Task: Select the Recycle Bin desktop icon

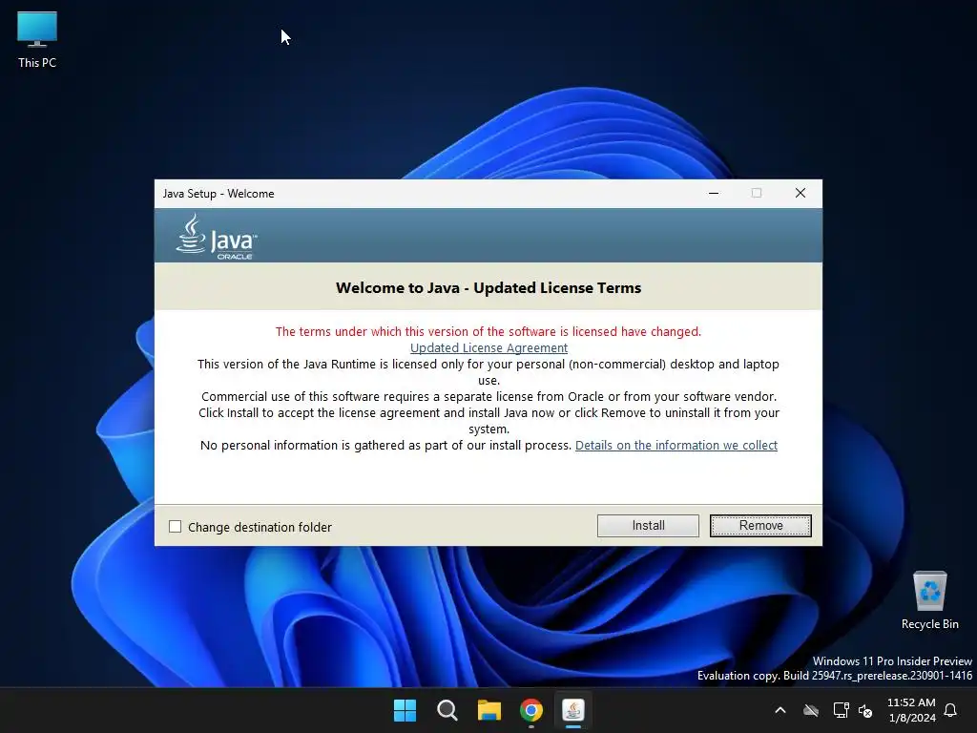Action: [929, 600]
